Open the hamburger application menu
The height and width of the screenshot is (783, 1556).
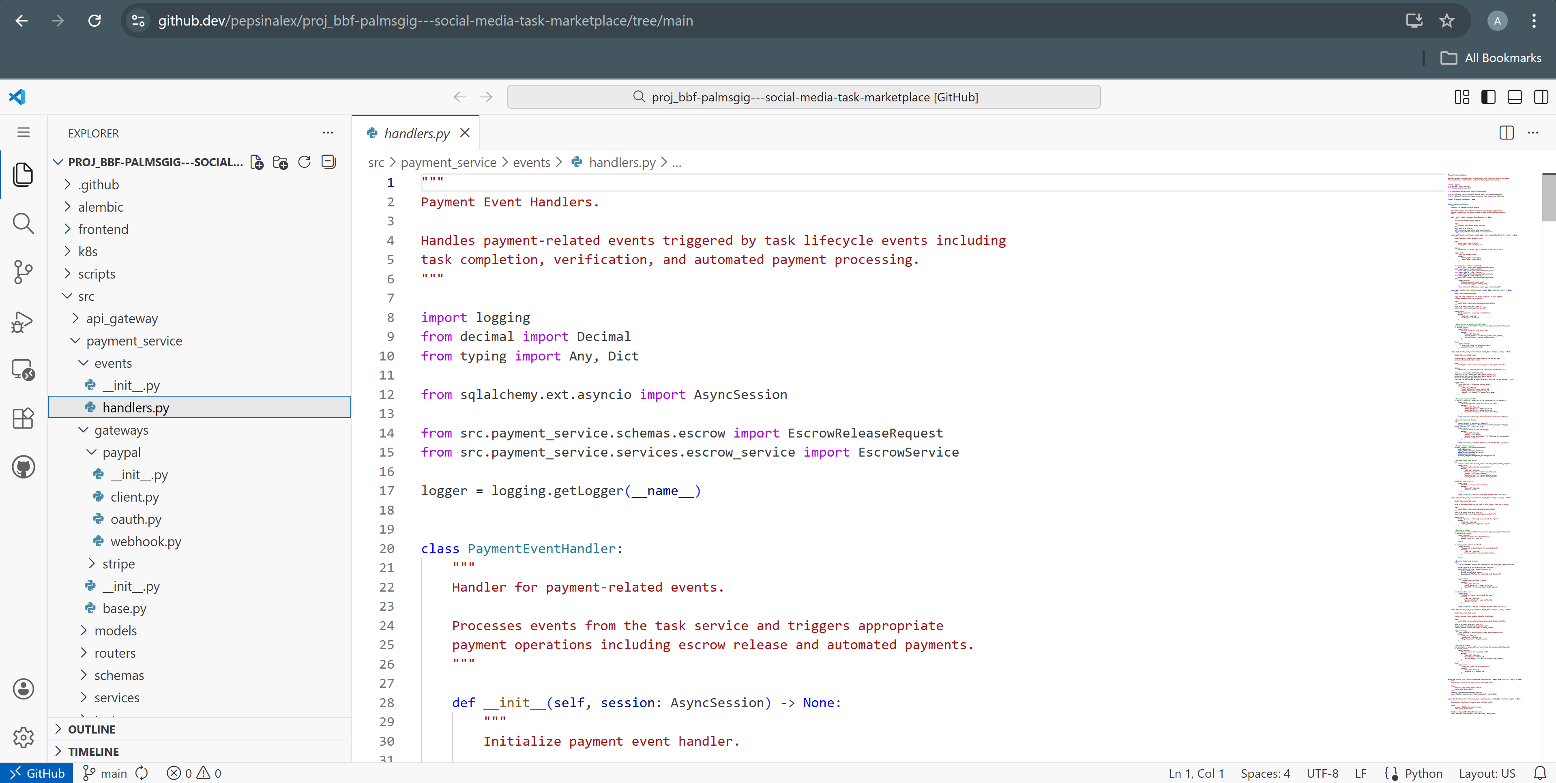pos(24,132)
